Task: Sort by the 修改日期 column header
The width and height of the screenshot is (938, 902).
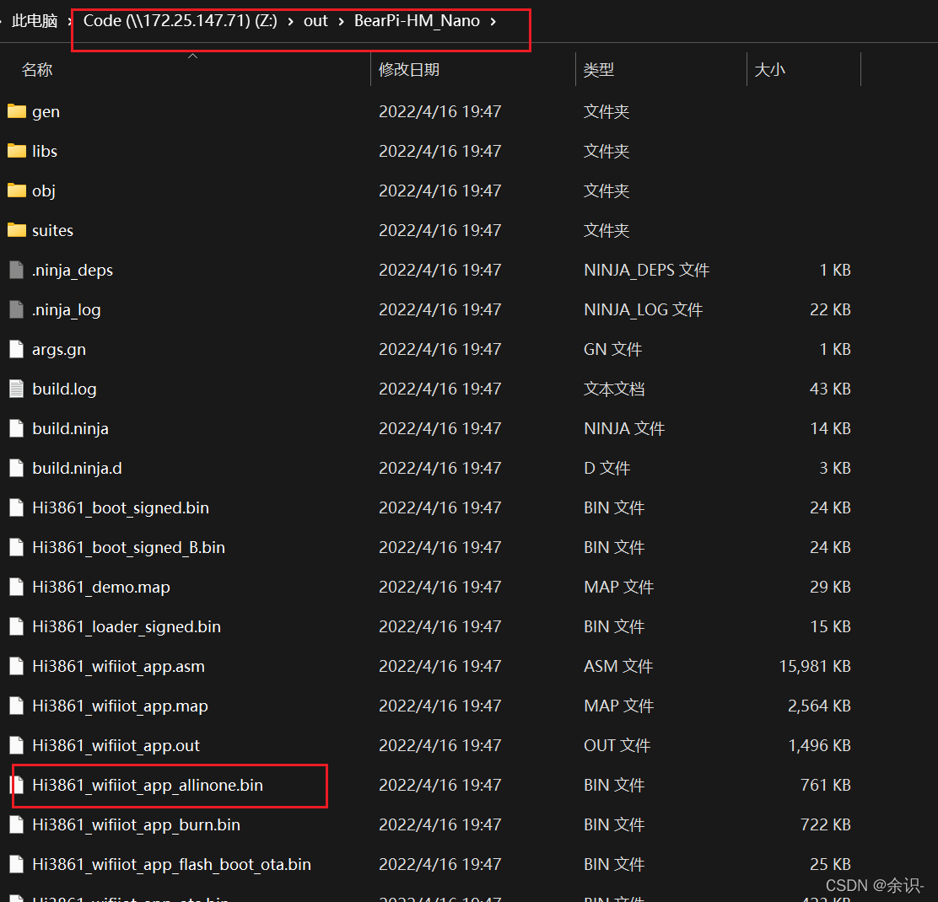Action: [x=409, y=70]
